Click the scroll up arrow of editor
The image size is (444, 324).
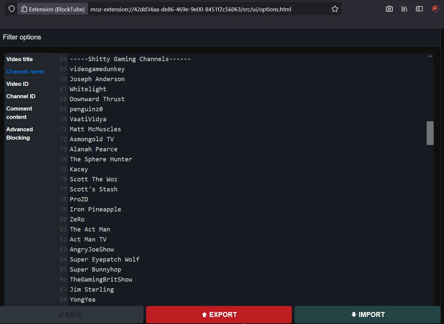coord(430,56)
